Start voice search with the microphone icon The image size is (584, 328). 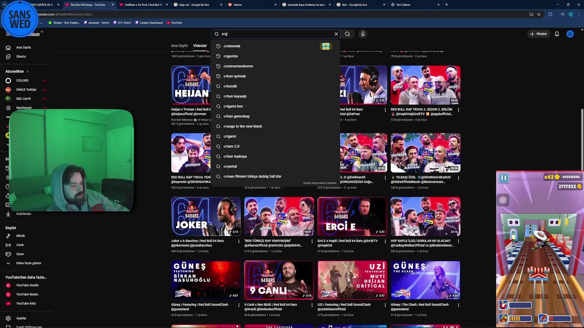pyautogui.click(x=363, y=34)
